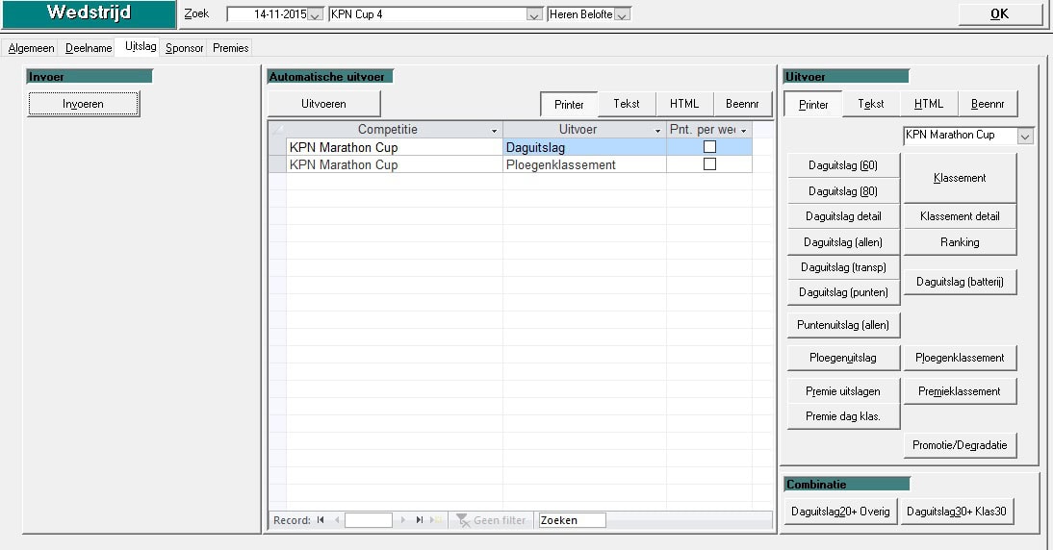
Task: Expand KPN Marathon Cup dropdown in Uitvoer panel
Action: point(1024,137)
